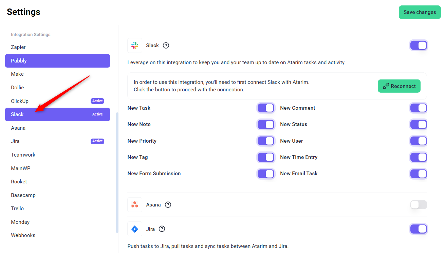Select Zapier in the integration sidebar
The image size is (445, 253).
18,47
